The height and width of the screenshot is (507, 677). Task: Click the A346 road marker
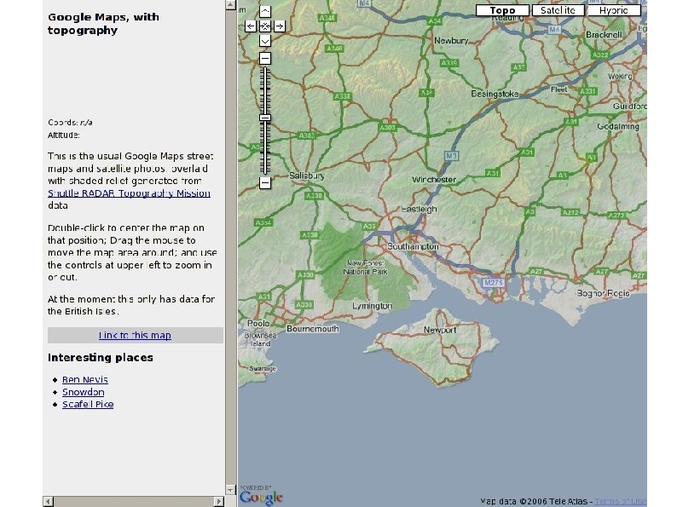327,18
